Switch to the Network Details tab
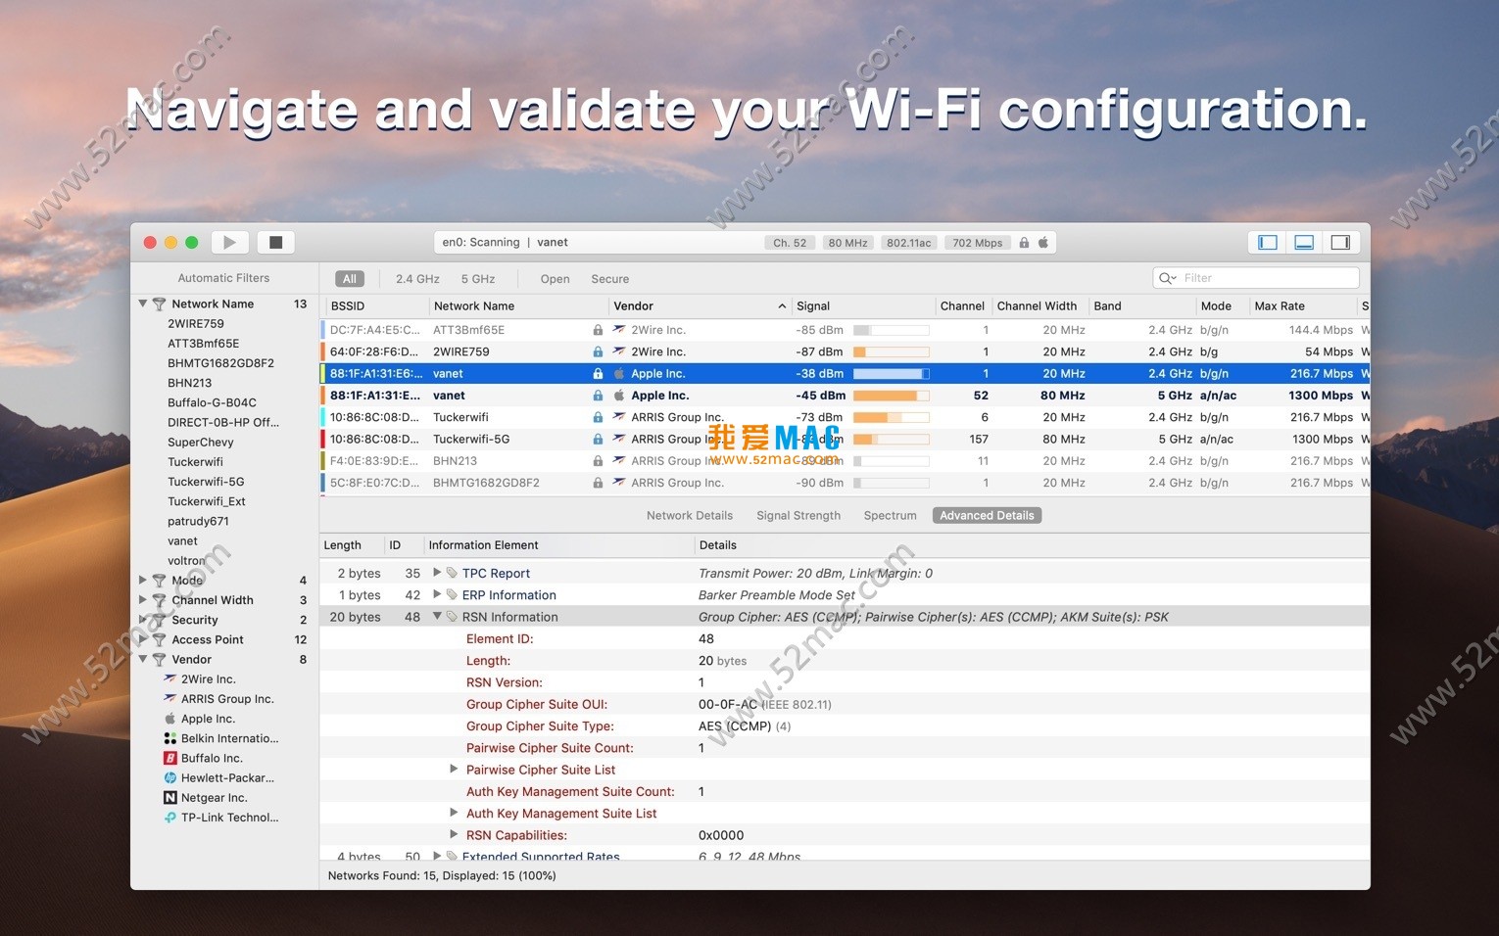Screen dimensions: 1499x936 pyautogui.click(x=690, y=516)
